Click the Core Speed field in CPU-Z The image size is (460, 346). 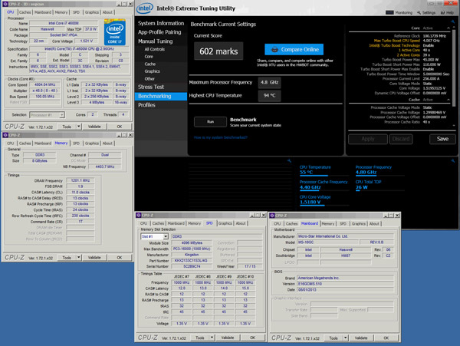click(x=45, y=85)
